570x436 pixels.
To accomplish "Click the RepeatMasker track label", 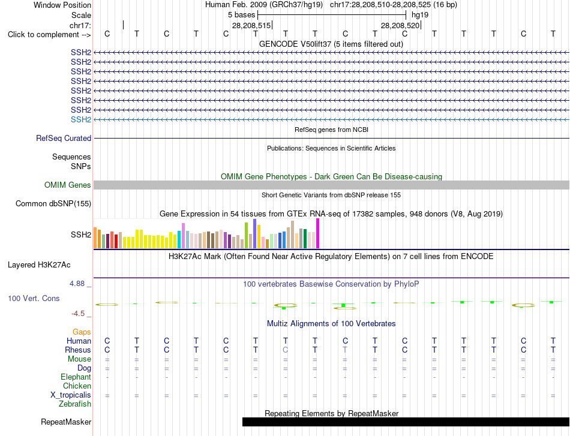I will pyautogui.click(x=66, y=422).
